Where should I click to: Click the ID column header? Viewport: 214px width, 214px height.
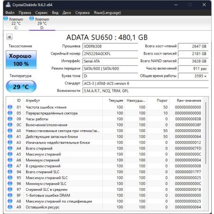coord(19,100)
